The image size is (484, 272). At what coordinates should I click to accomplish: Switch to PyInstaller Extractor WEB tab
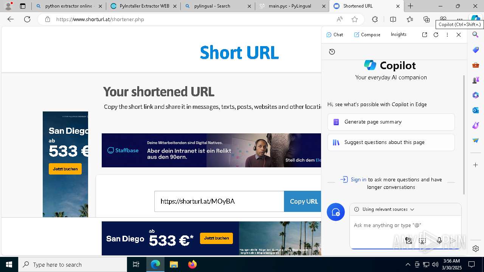pyautogui.click(x=143, y=6)
